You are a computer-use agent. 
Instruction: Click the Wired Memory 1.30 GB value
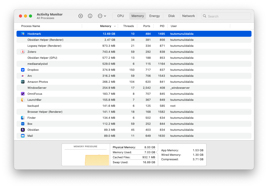click(198, 155)
